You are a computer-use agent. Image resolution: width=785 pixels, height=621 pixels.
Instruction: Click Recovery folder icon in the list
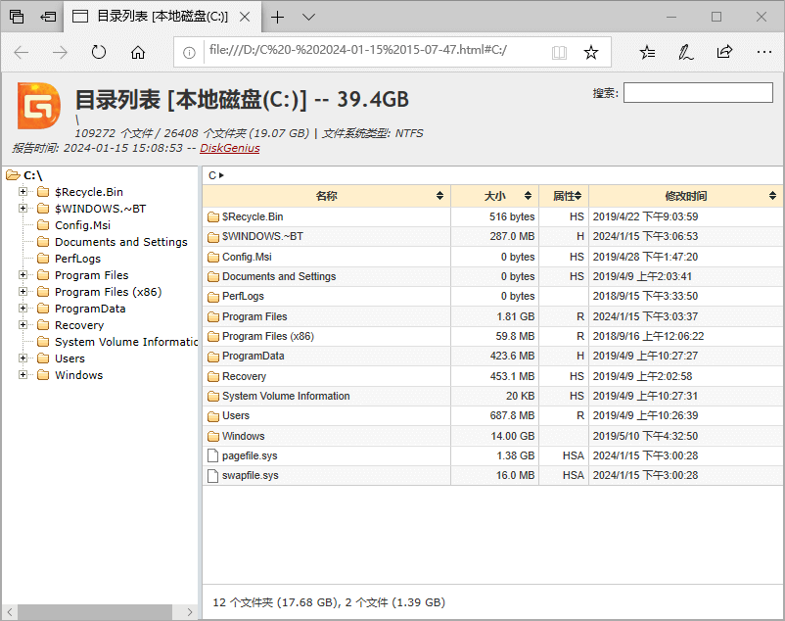pos(213,376)
